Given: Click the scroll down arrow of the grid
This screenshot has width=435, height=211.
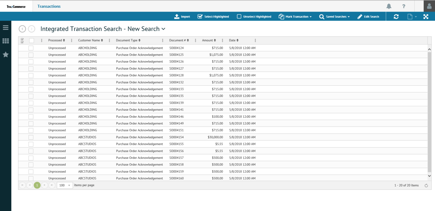Looking at the screenshot, I should point(429,176).
